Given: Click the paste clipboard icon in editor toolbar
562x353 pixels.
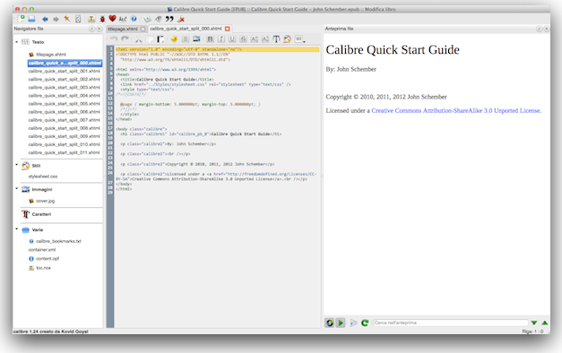Looking at the screenshot, I should [160, 39].
